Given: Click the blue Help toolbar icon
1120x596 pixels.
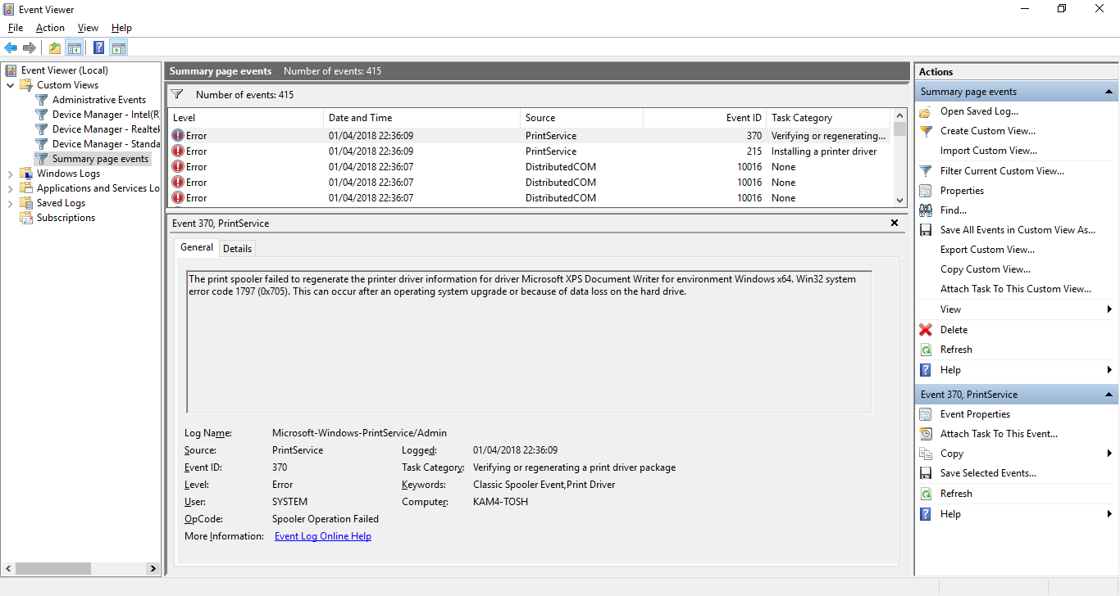Looking at the screenshot, I should point(98,47).
